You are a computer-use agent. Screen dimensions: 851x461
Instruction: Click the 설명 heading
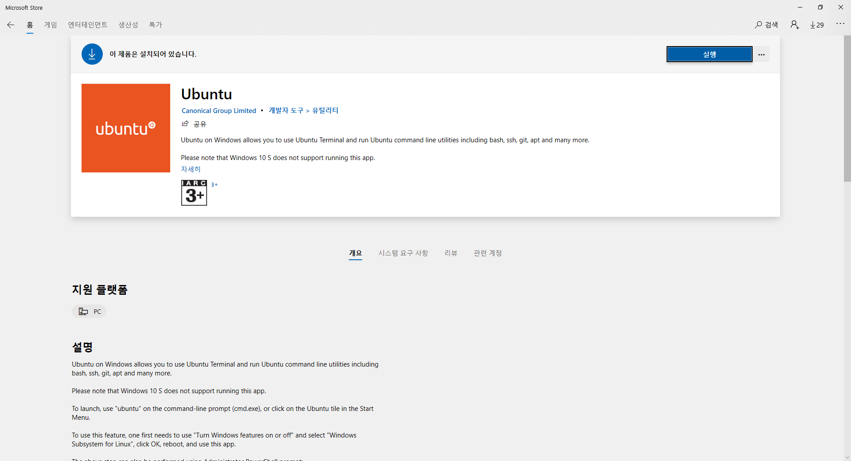tap(82, 347)
